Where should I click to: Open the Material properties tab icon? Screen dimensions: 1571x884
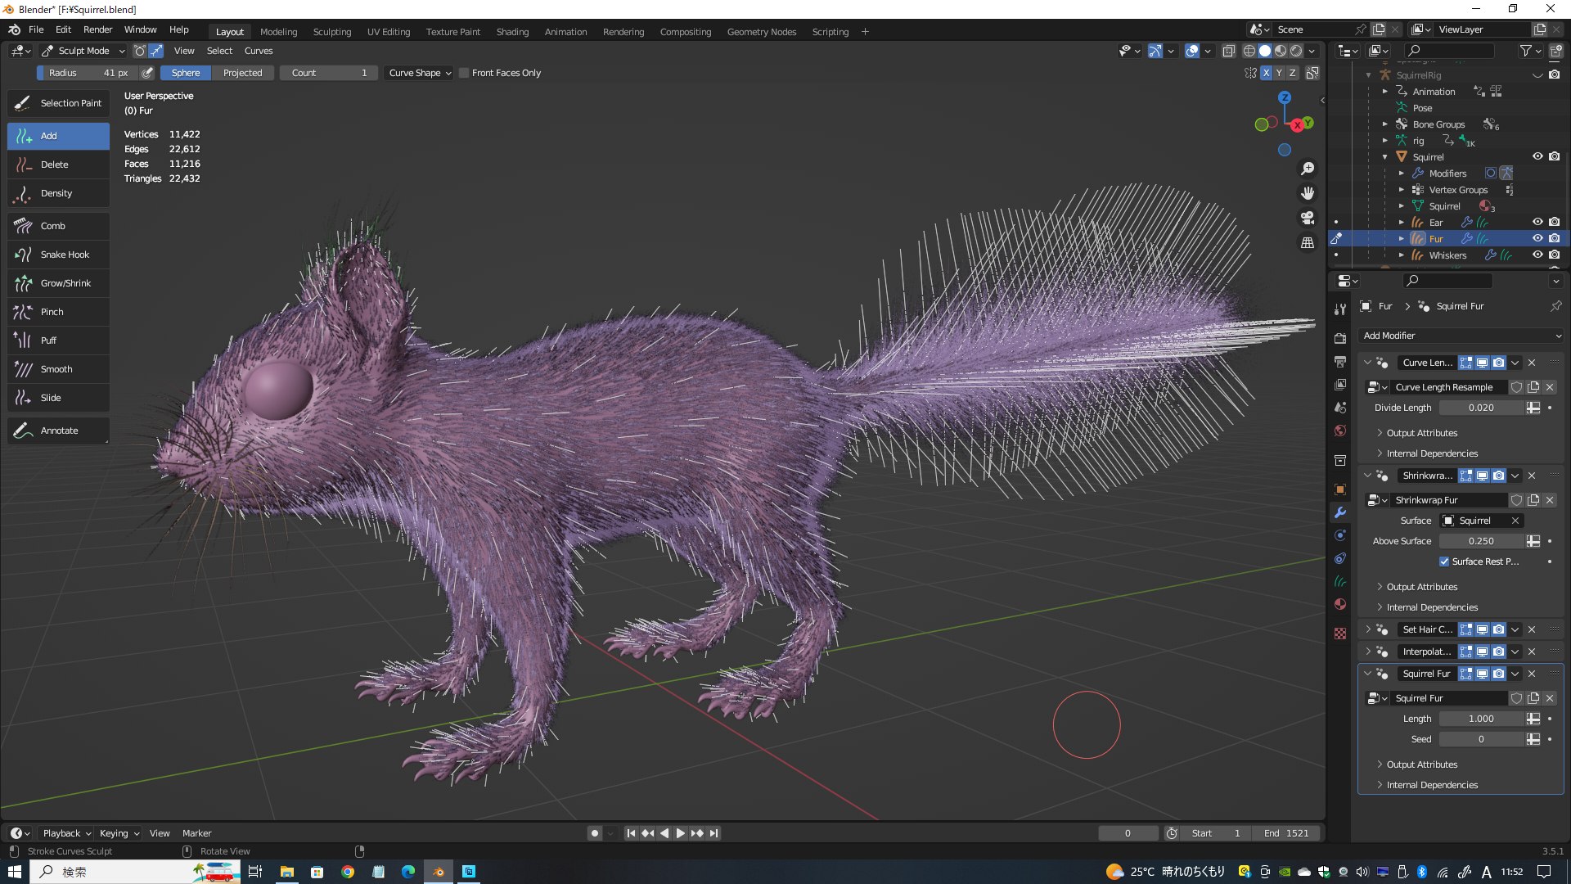click(x=1340, y=604)
